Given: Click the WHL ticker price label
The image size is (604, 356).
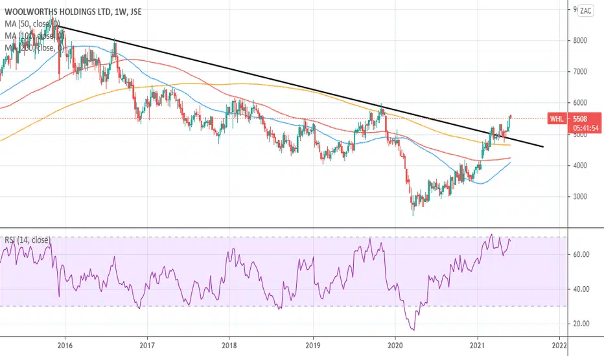Looking at the screenshot, I should (556, 119).
